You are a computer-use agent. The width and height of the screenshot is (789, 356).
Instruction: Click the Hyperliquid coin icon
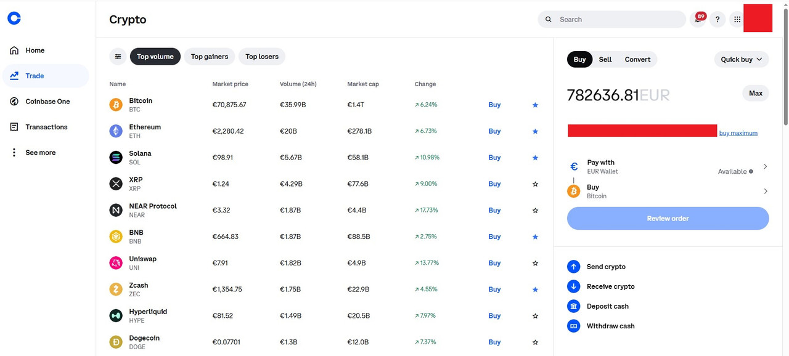coord(116,316)
